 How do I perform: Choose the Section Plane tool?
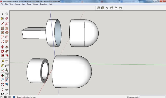pos(7,94)
